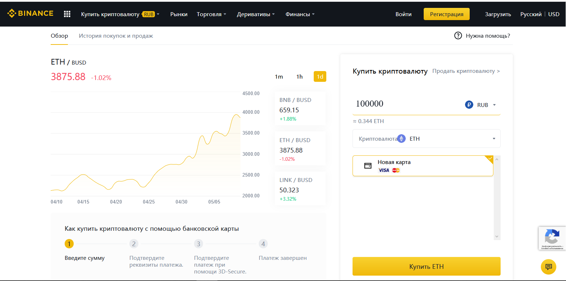Click the Купить ETH button

pos(427,266)
